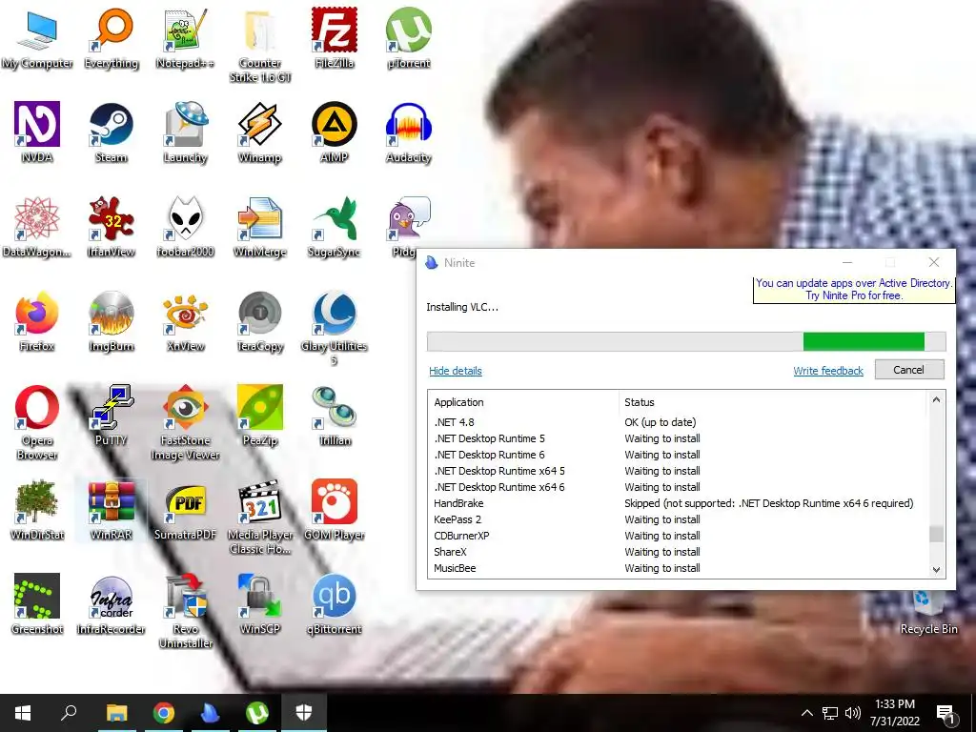Select the XnView desktop shortcut
Image resolution: width=976 pixels, height=732 pixels.
pos(186,321)
